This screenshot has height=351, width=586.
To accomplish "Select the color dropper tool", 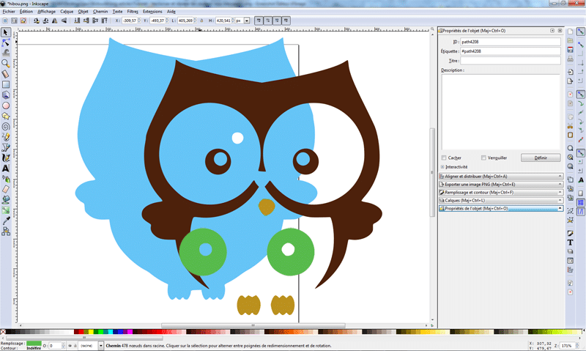I will pos(6,220).
